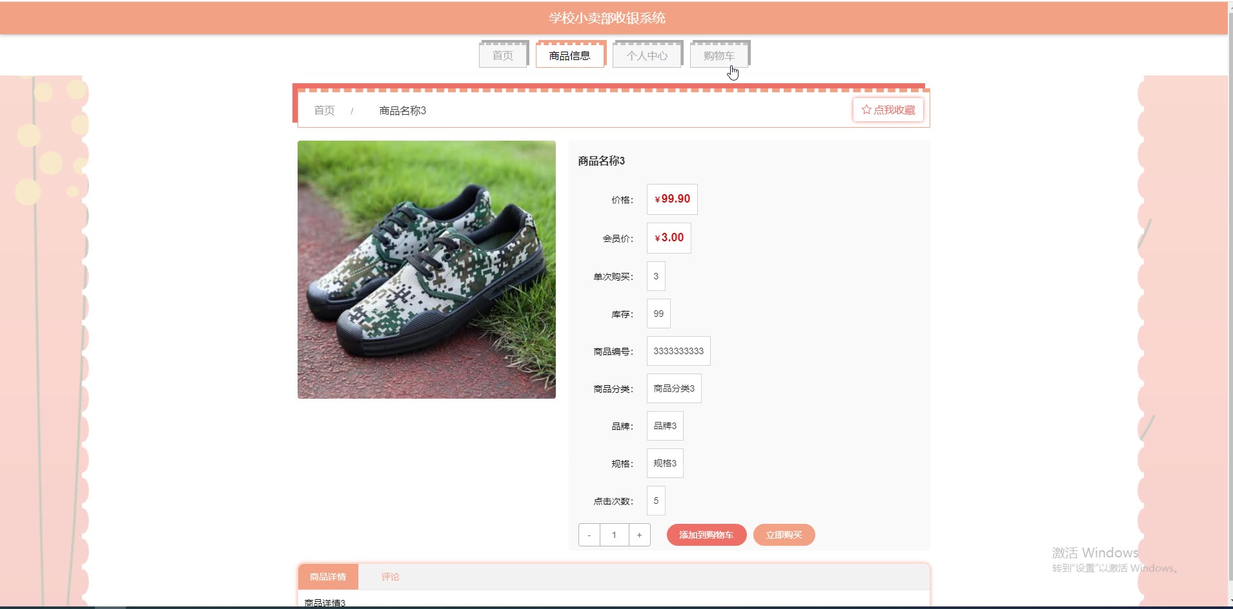1233x609 pixels.
Task: Click the 规格: label
Action: pos(622,464)
